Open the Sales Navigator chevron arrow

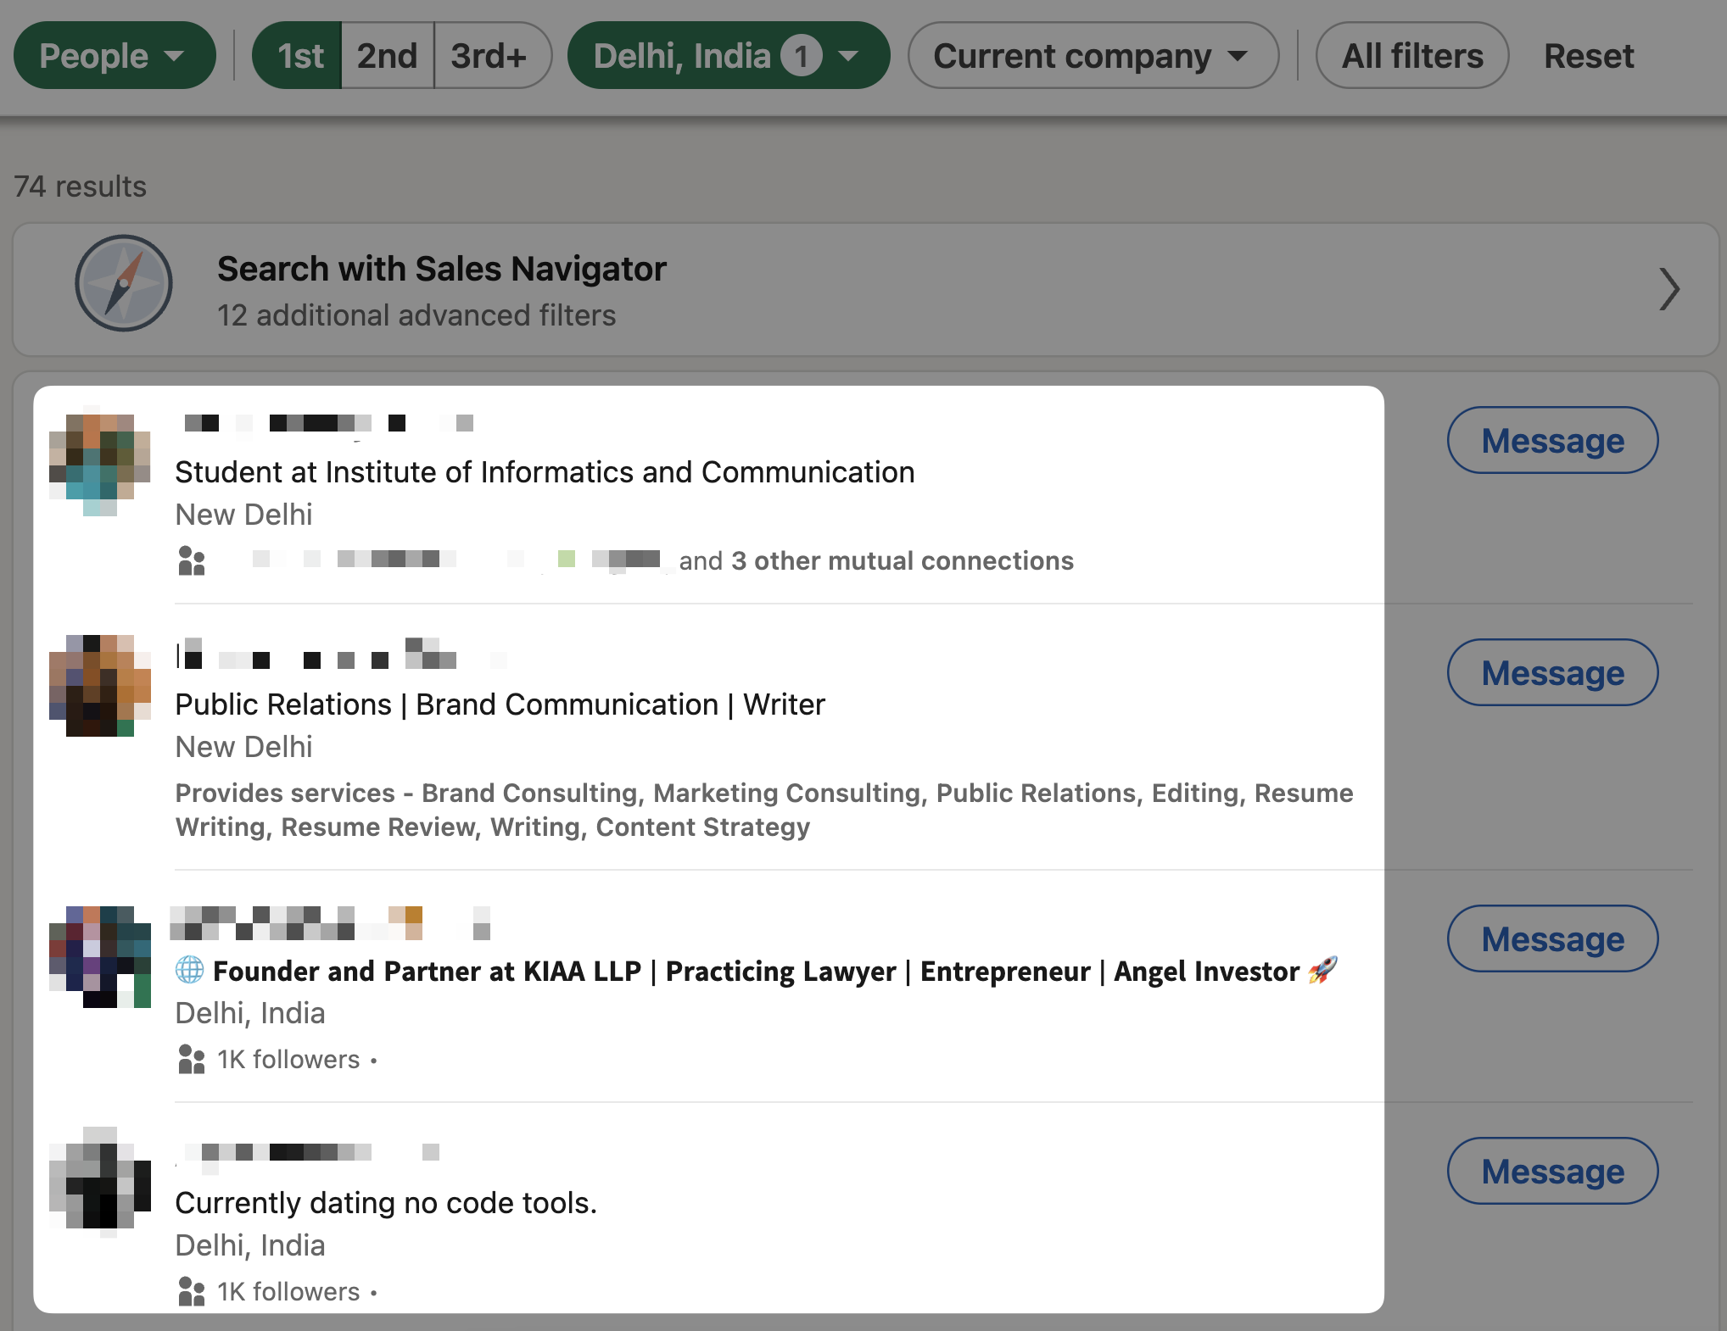click(x=1669, y=289)
